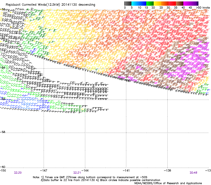Click the orange 25-30 knots color segment
The image size is (211, 185).
(x=165, y=3)
